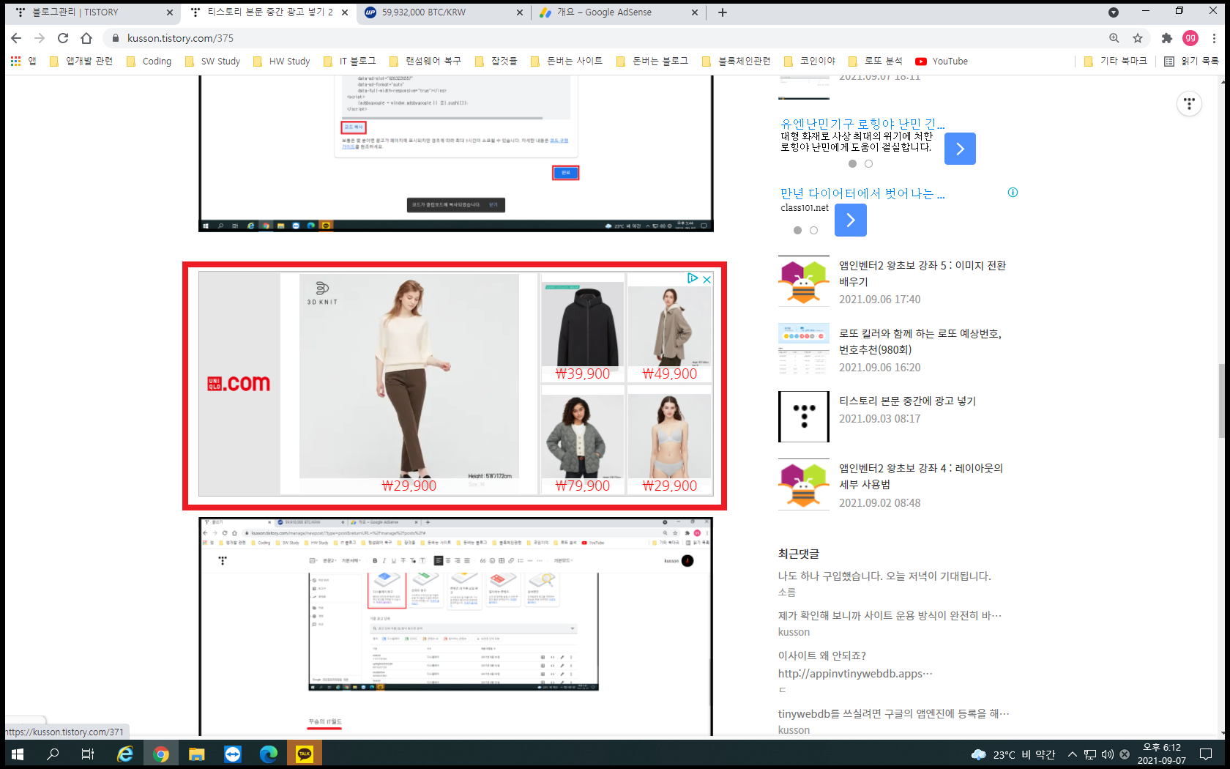This screenshot has width=1230, height=769.
Task: Click the browser forward arrow
Action: [x=40, y=38]
